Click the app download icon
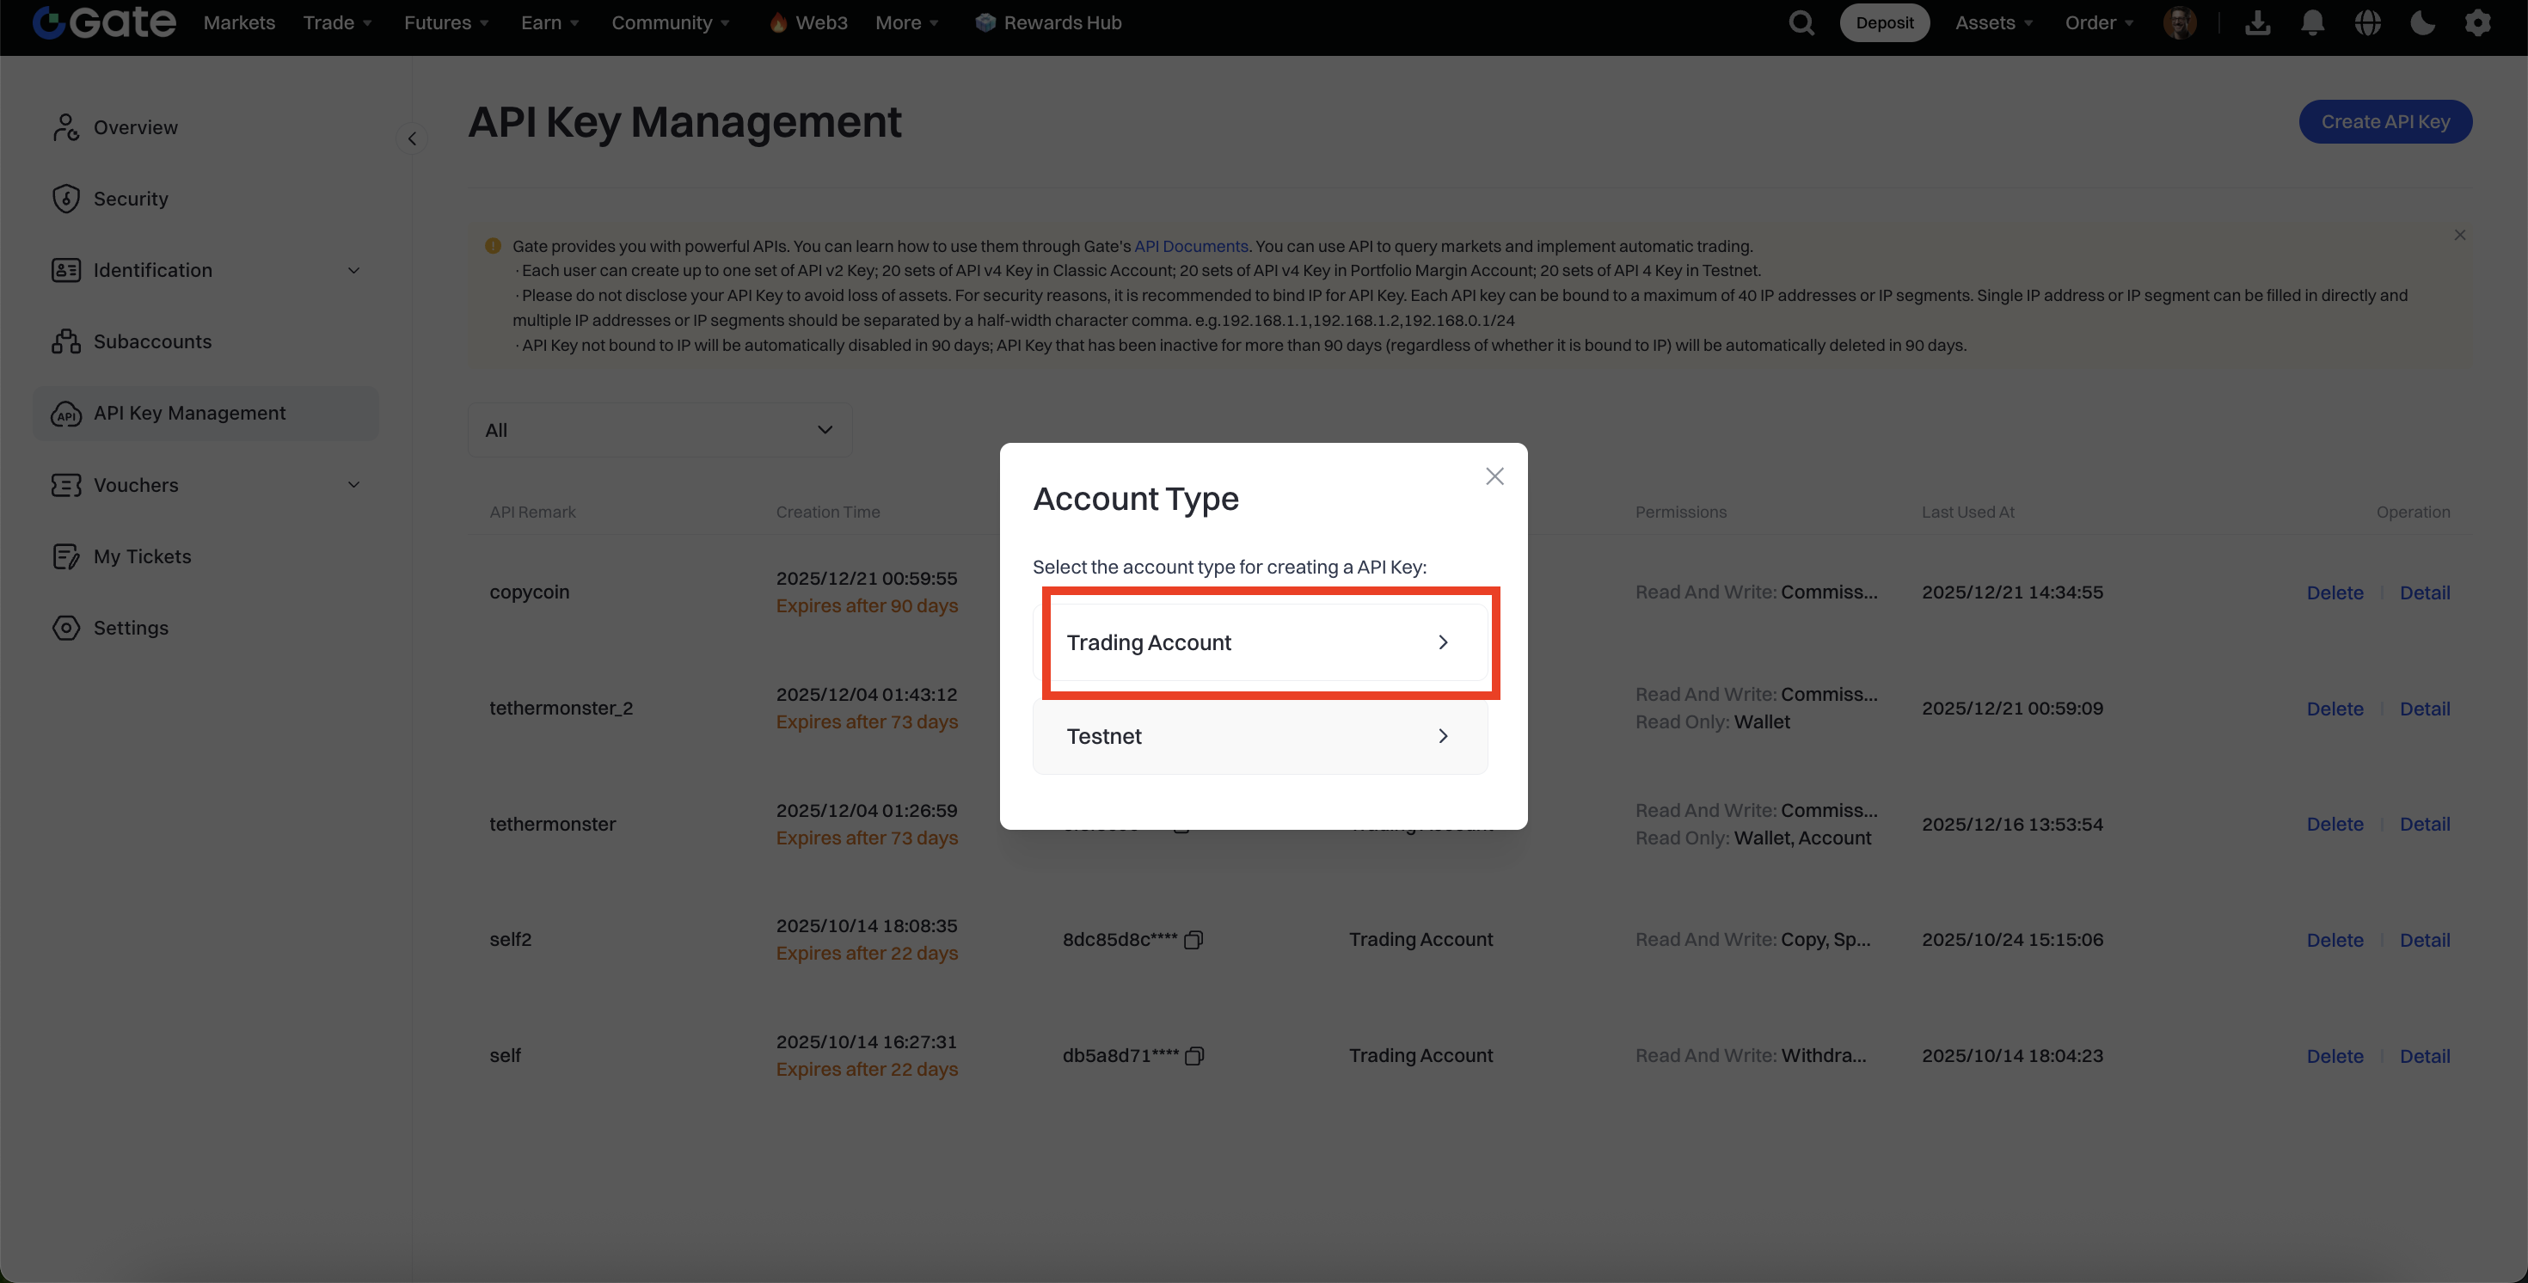2528x1283 pixels. 2257,21
